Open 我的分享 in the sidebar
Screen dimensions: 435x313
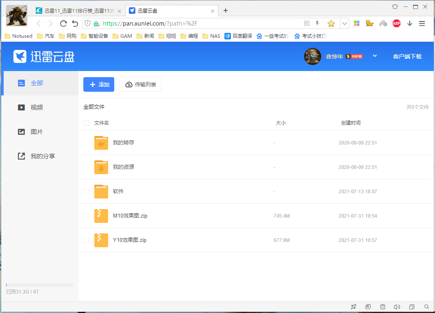(40, 156)
